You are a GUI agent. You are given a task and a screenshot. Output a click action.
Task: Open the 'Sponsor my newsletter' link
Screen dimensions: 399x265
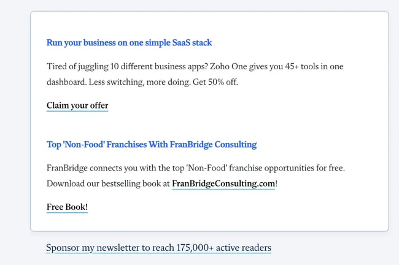coord(158,248)
